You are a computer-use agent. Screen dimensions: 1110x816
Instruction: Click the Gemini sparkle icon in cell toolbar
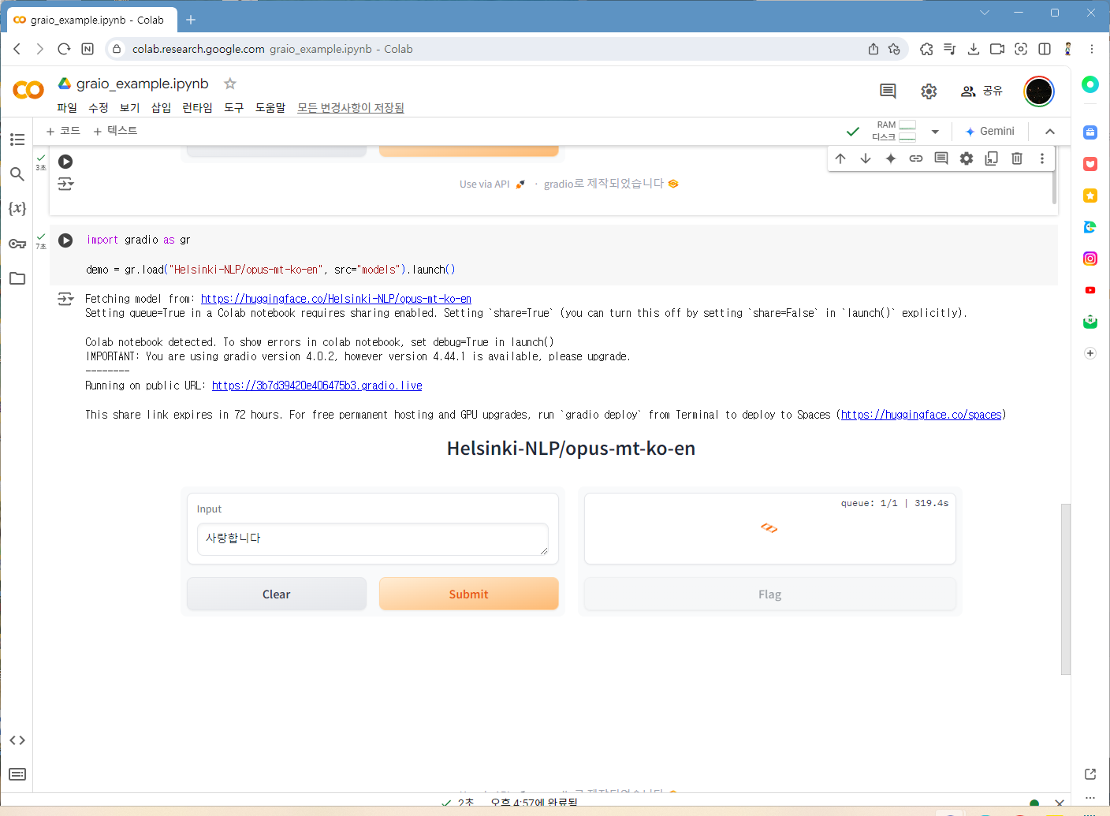[x=891, y=158]
